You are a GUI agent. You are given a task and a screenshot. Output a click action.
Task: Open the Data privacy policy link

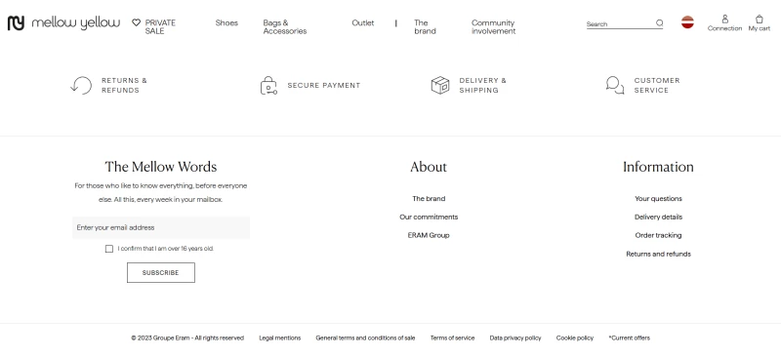pyautogui.click(x=515, y=338)
